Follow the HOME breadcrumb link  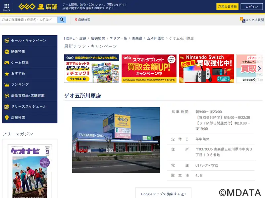click(x=69, y=38)
